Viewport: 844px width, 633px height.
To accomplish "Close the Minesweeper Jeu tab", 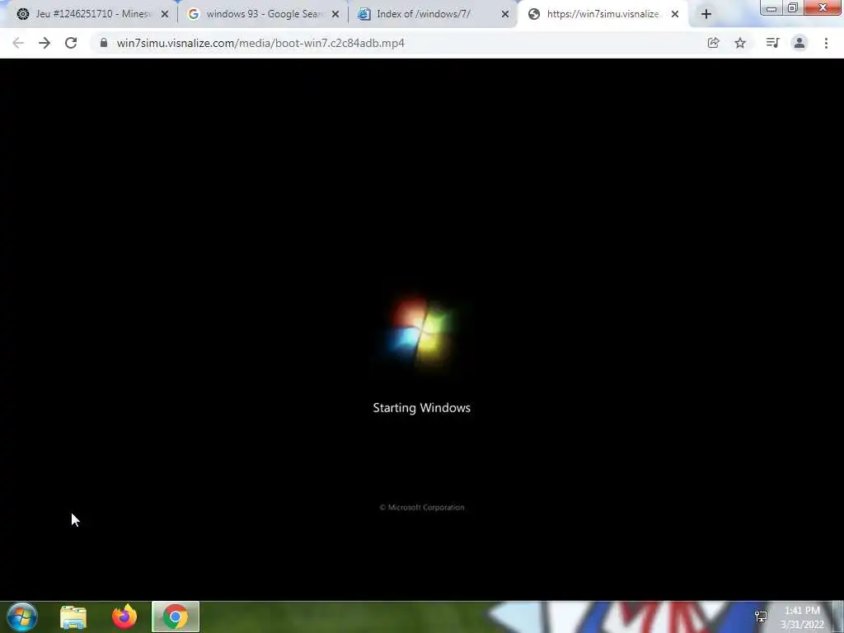I will (x=165, y=14).
